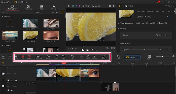
Task: Click Reset All in the inspector
Action: click(169, 6)
